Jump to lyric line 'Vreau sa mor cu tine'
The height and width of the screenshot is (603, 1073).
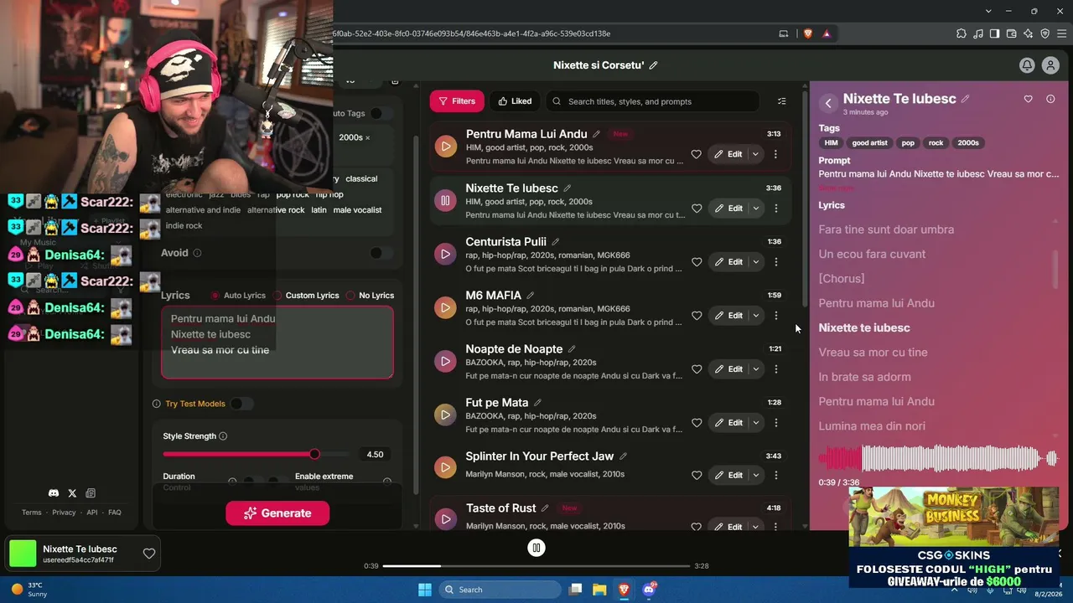(873, 353)
